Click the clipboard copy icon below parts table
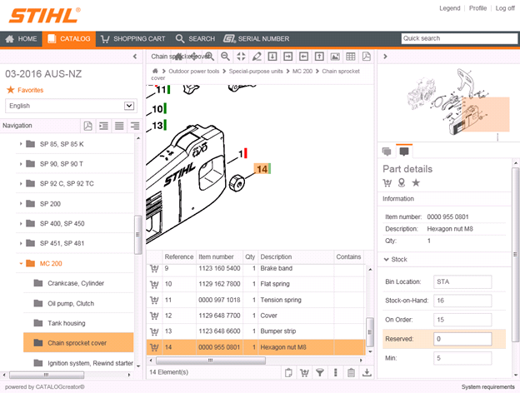This screenshot has height=393, width=520. click(x=288, y=373)
